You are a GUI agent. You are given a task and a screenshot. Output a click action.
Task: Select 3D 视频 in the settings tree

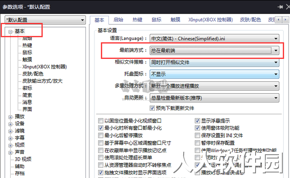(23, 159)
